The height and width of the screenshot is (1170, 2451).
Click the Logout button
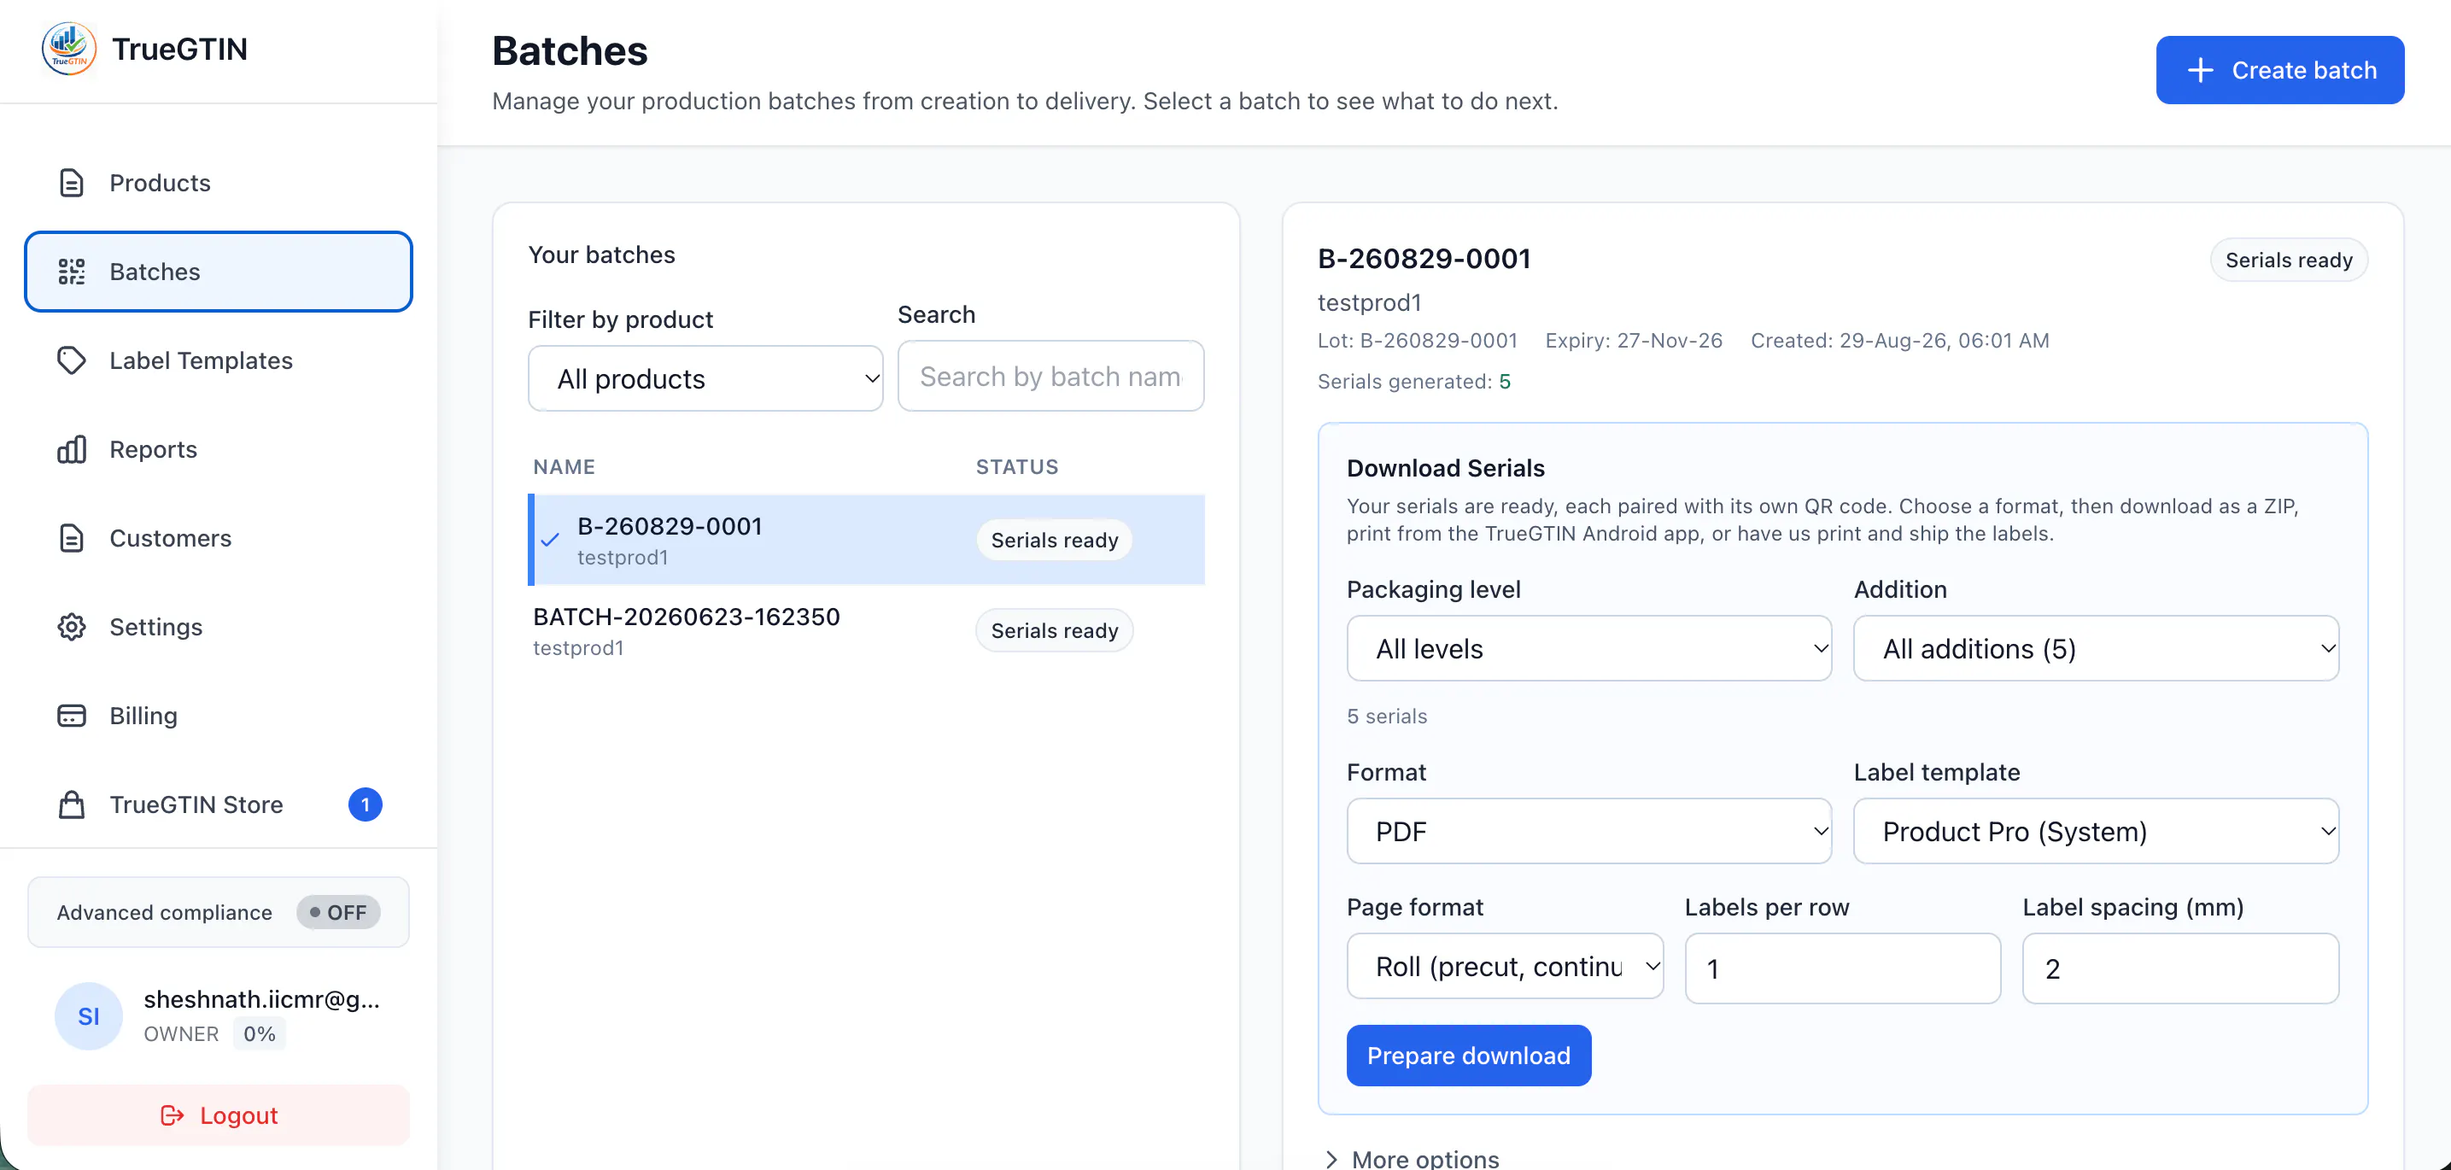click(x=219, y=1114)
